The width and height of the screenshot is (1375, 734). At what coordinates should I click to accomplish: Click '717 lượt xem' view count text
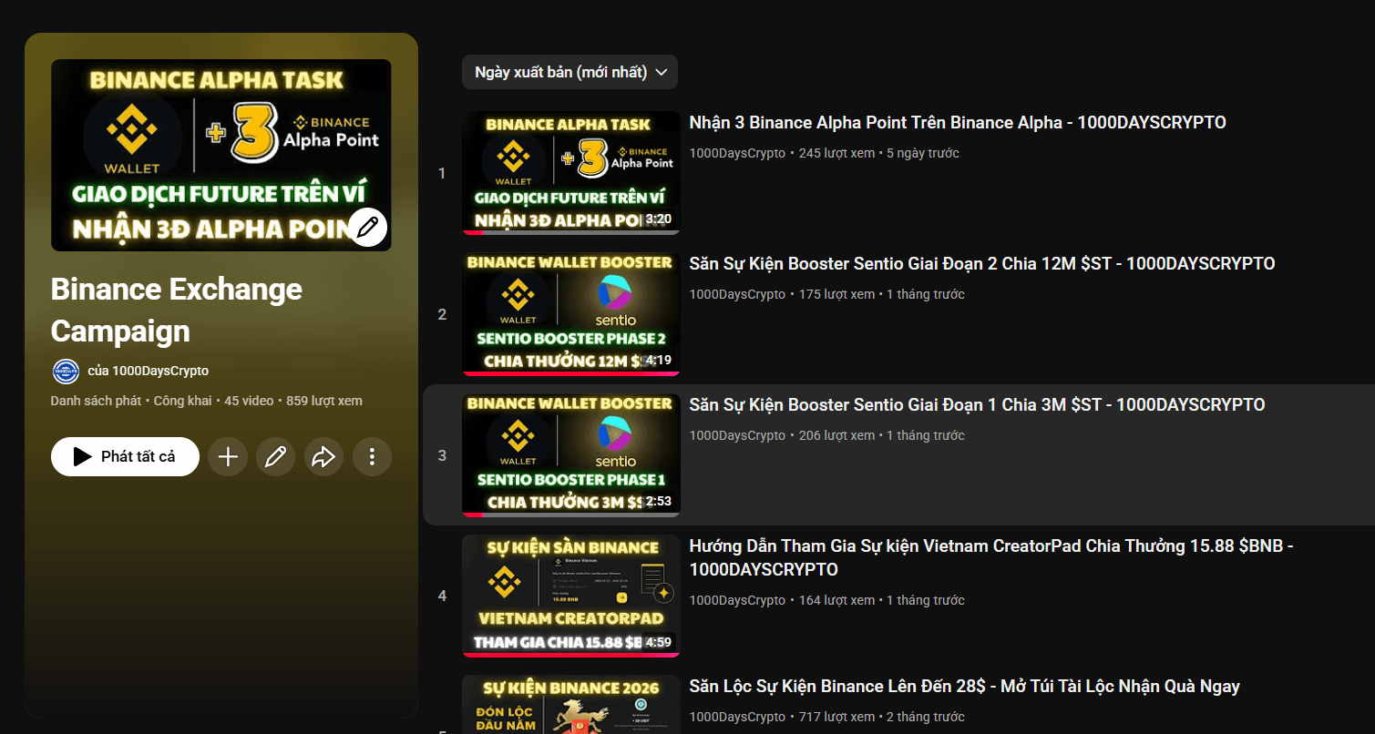click(x=836, y=718)
